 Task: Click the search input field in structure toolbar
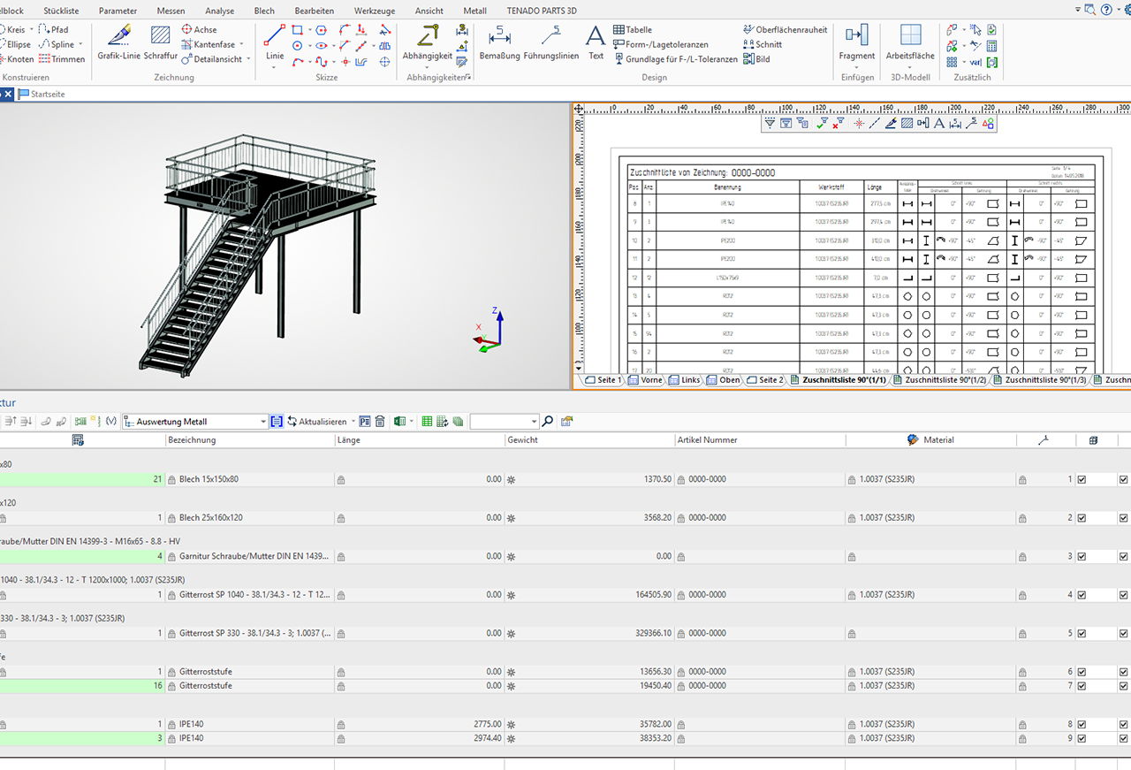[499, 422]
